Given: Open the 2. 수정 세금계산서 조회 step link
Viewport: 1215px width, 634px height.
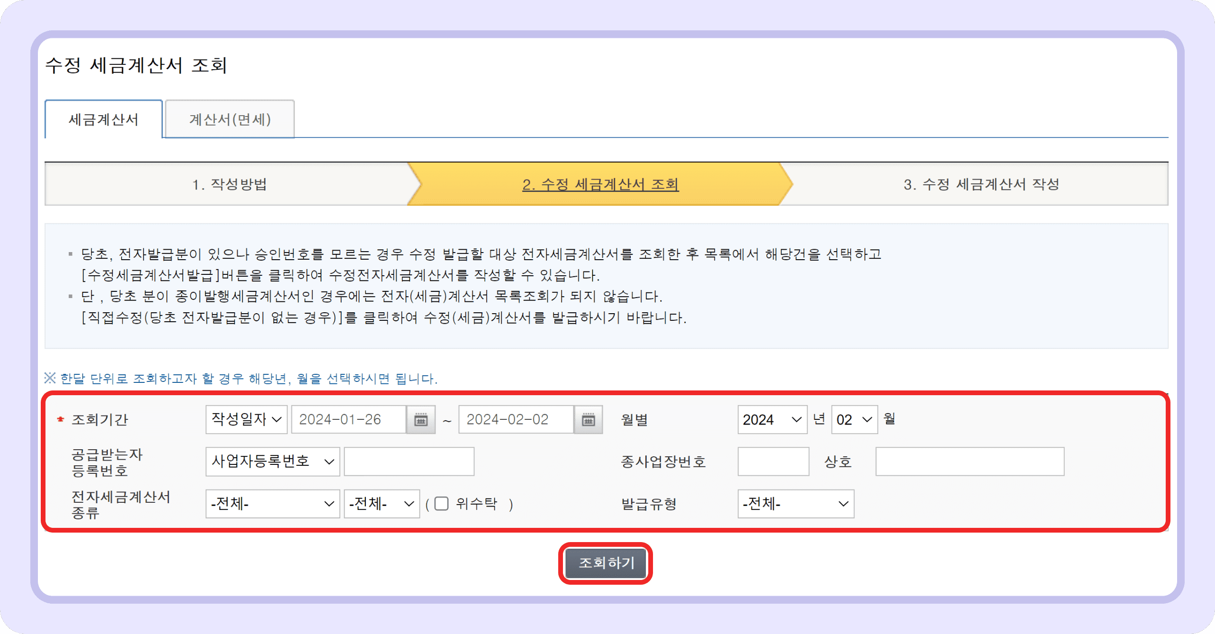Looking at the screenshot, I should [x=600, y=184].
